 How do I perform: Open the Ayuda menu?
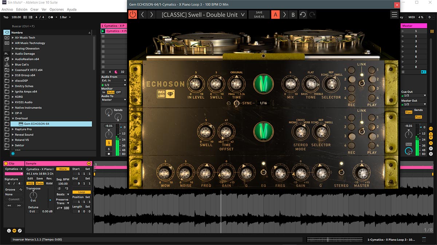pyautogui.click(x=72, y=9)
